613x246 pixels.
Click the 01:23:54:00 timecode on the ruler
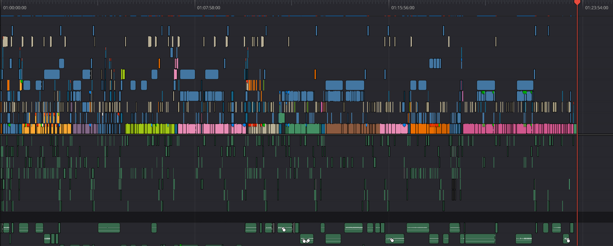click(597, 8)
